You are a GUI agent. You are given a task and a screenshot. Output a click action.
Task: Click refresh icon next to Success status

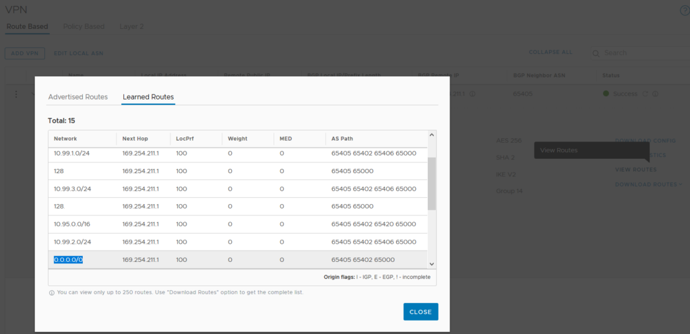pos(646,94)
